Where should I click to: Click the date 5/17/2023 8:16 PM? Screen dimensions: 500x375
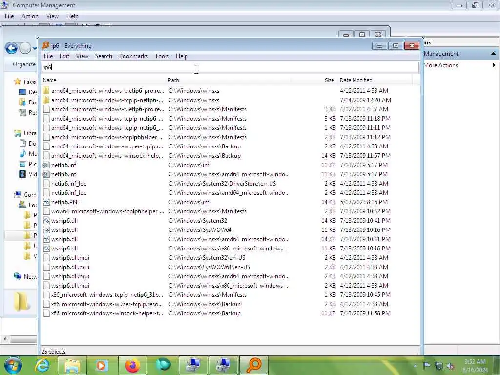point(363,202)
